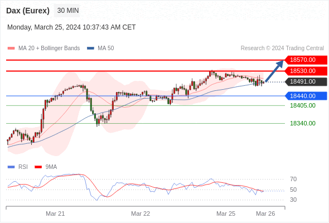This screenshot has width=329, height=223.
Task: Click the Research © 2024 Trading Central credit
Action: 282,49
